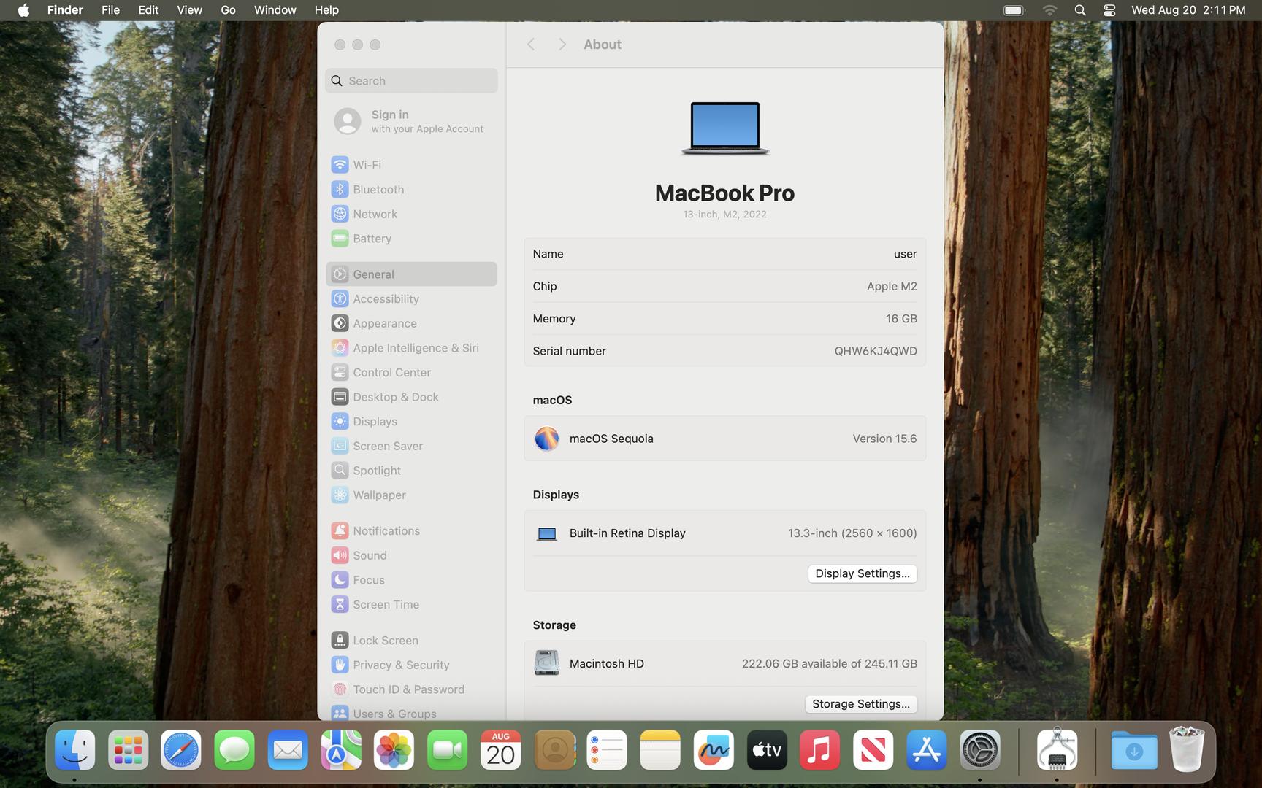Viewport: 1262px width, 788px height.
Task: Click the Wi-Fi status icon in menu bar
Action: pos(1049,10)
